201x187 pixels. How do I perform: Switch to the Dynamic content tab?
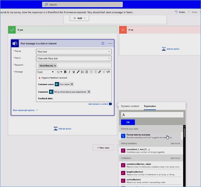pos(130,106)
